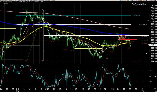This screenshot has width=157, height=92.
Task: Click the 1698.00 price axis label
Action: click(x=153, y=24)
